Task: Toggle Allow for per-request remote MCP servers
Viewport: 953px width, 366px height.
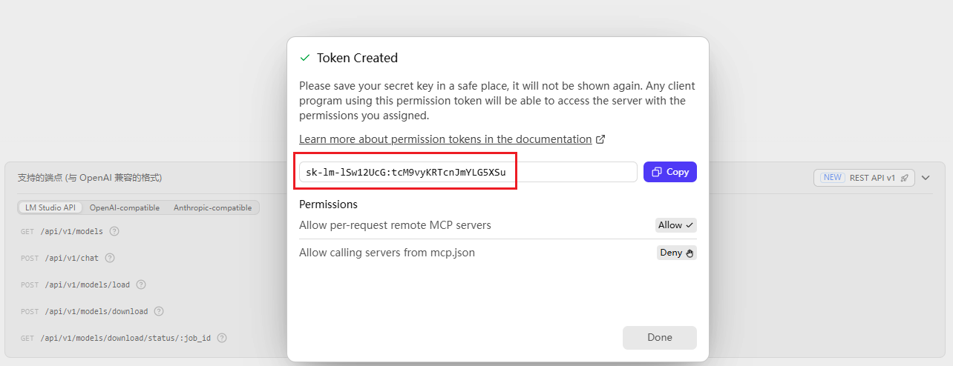Action: click(x=676, y=225)
